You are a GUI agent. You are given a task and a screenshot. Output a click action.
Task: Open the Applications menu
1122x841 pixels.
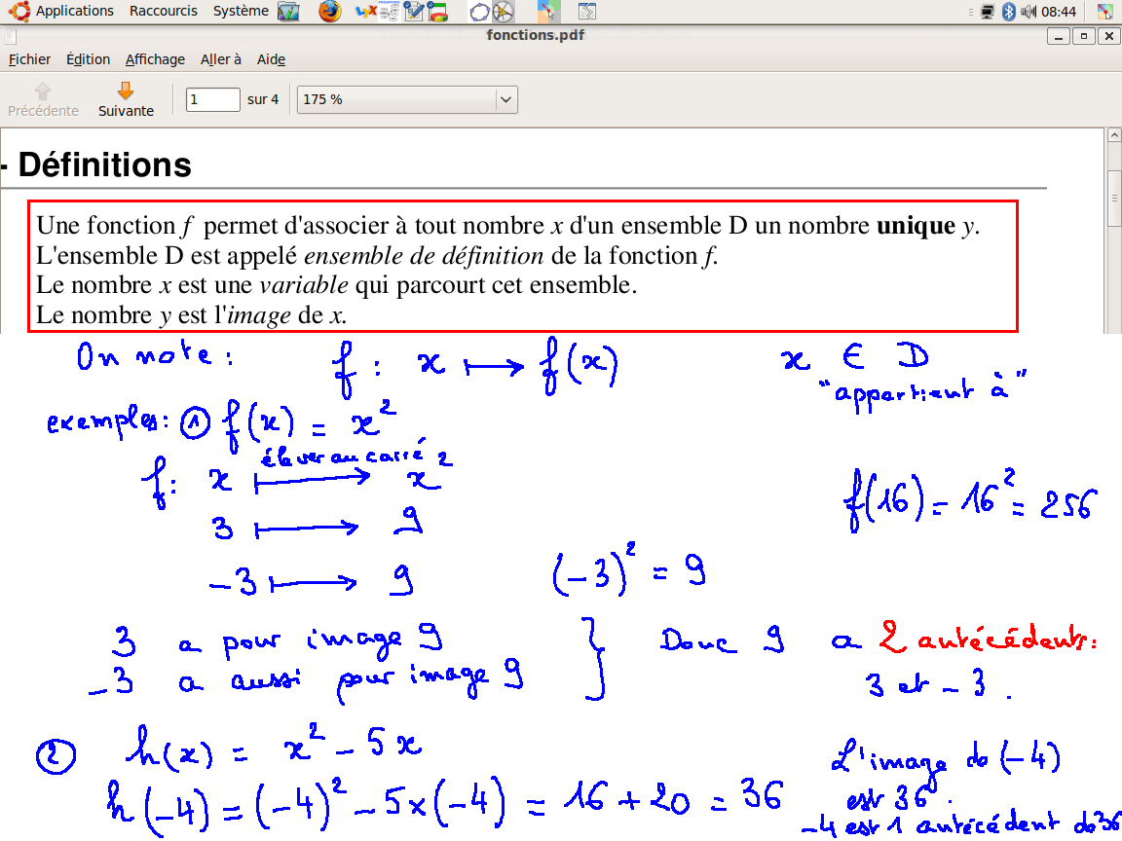[74, 11]
